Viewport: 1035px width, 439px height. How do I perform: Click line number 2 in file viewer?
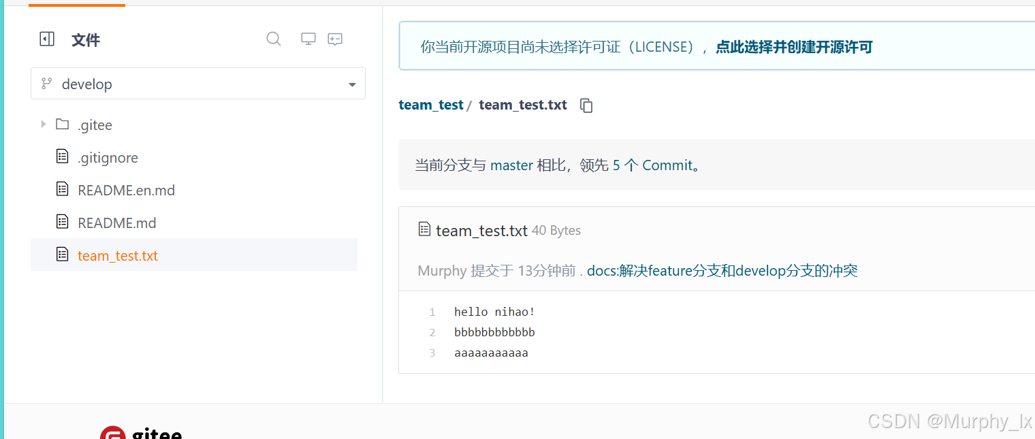[x=432, y=333]
